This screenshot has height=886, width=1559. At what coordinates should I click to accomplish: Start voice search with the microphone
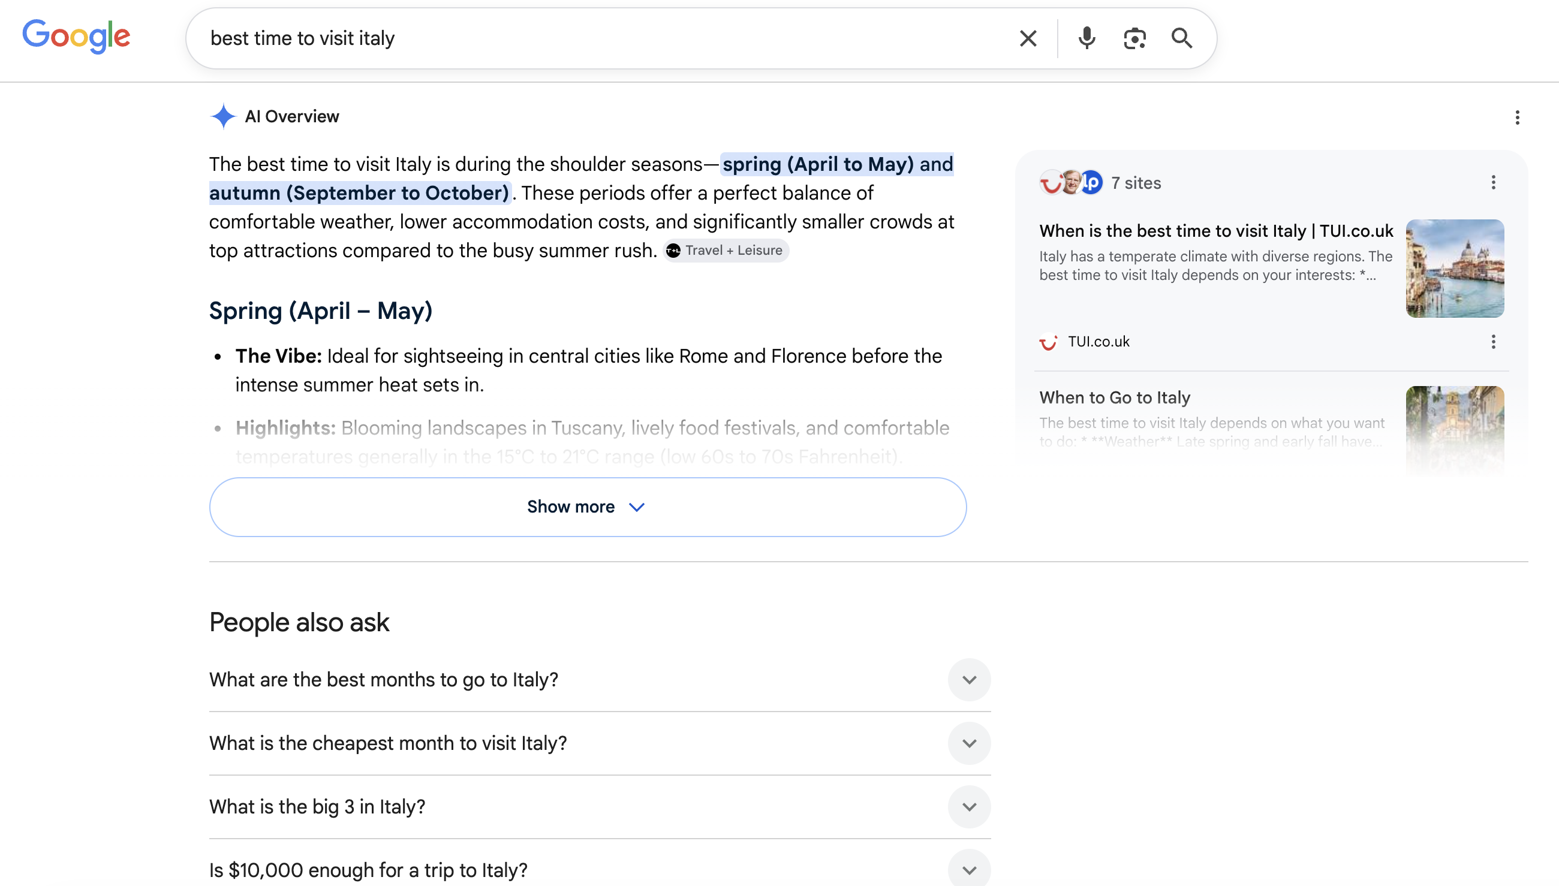tap(1086, 38)
